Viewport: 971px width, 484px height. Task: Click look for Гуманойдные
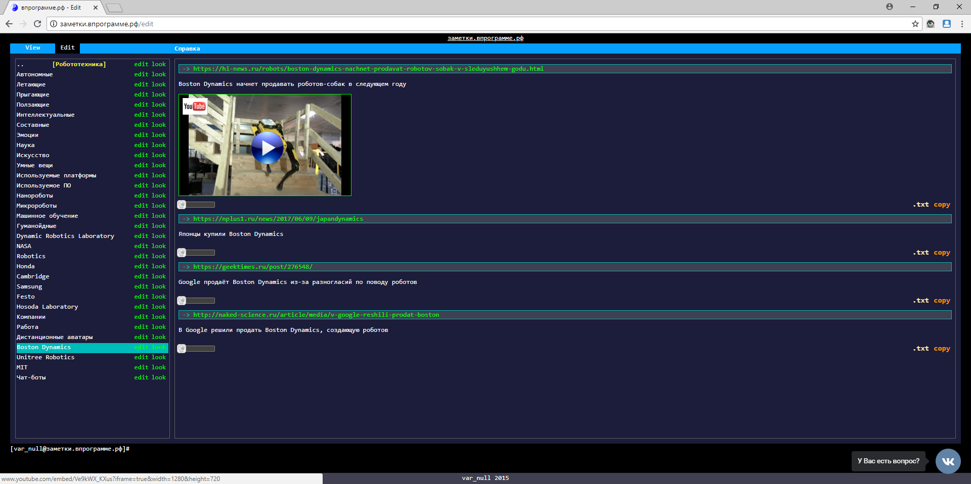click(x=159, y=226)
